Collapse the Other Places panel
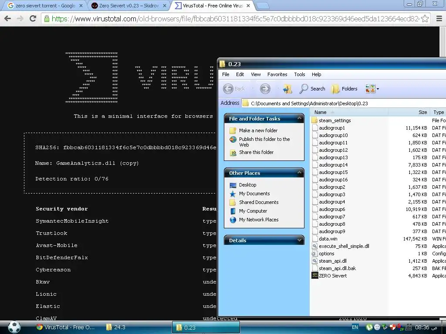446x334 pixels. (x=299, y=173)
